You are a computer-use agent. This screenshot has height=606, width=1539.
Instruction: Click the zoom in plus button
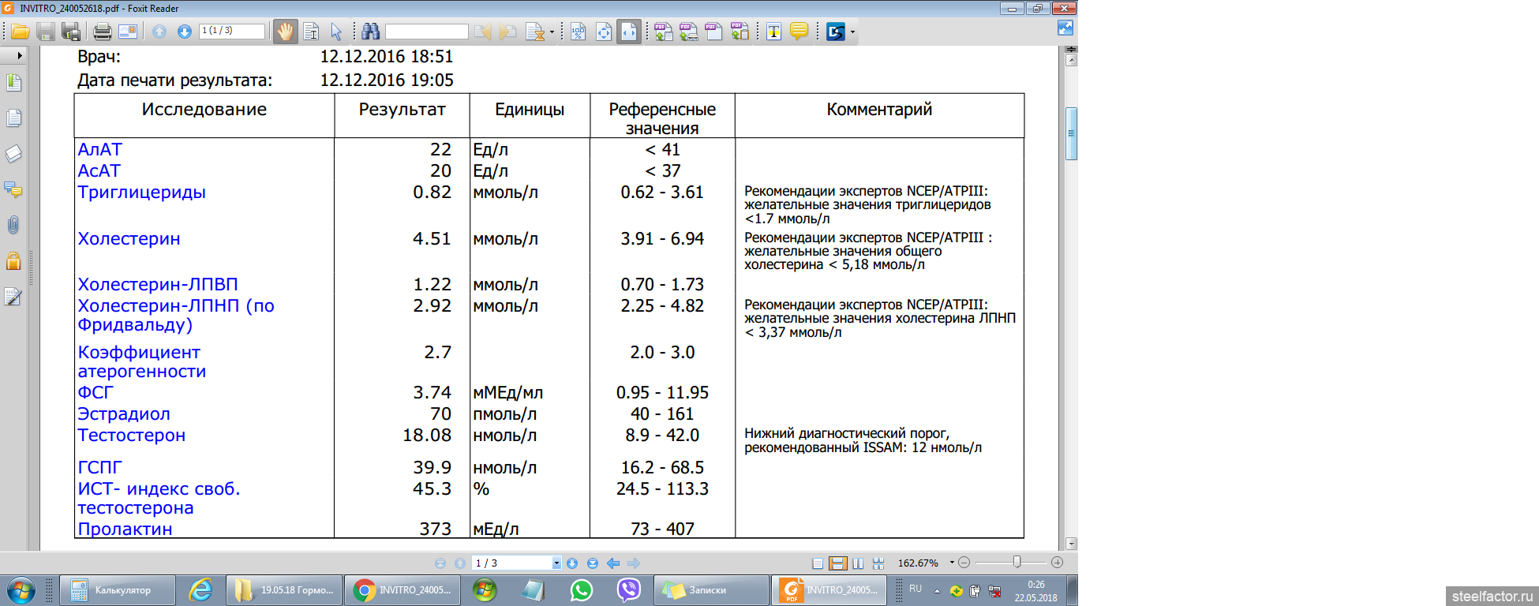pos(1058,563)
